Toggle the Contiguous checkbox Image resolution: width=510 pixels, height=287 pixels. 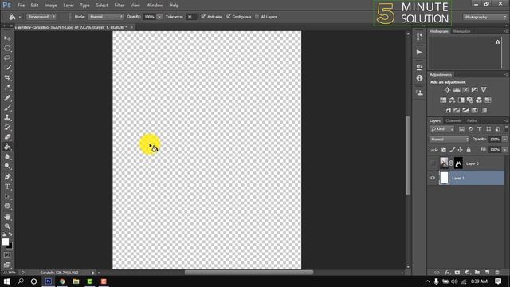click(x=229, y=16)
